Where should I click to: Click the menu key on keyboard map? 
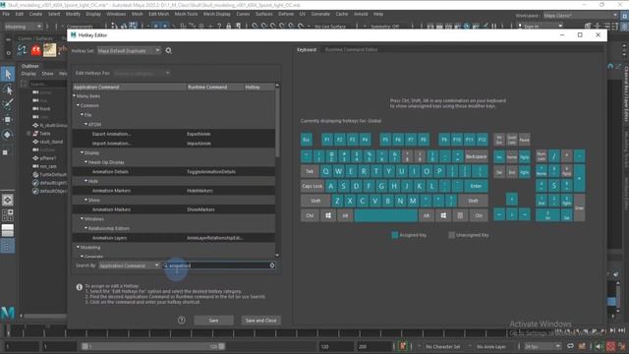coord(460,215)
